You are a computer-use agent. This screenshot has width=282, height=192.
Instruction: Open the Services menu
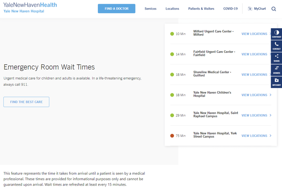pyautogui.click(x=151, y=9)
